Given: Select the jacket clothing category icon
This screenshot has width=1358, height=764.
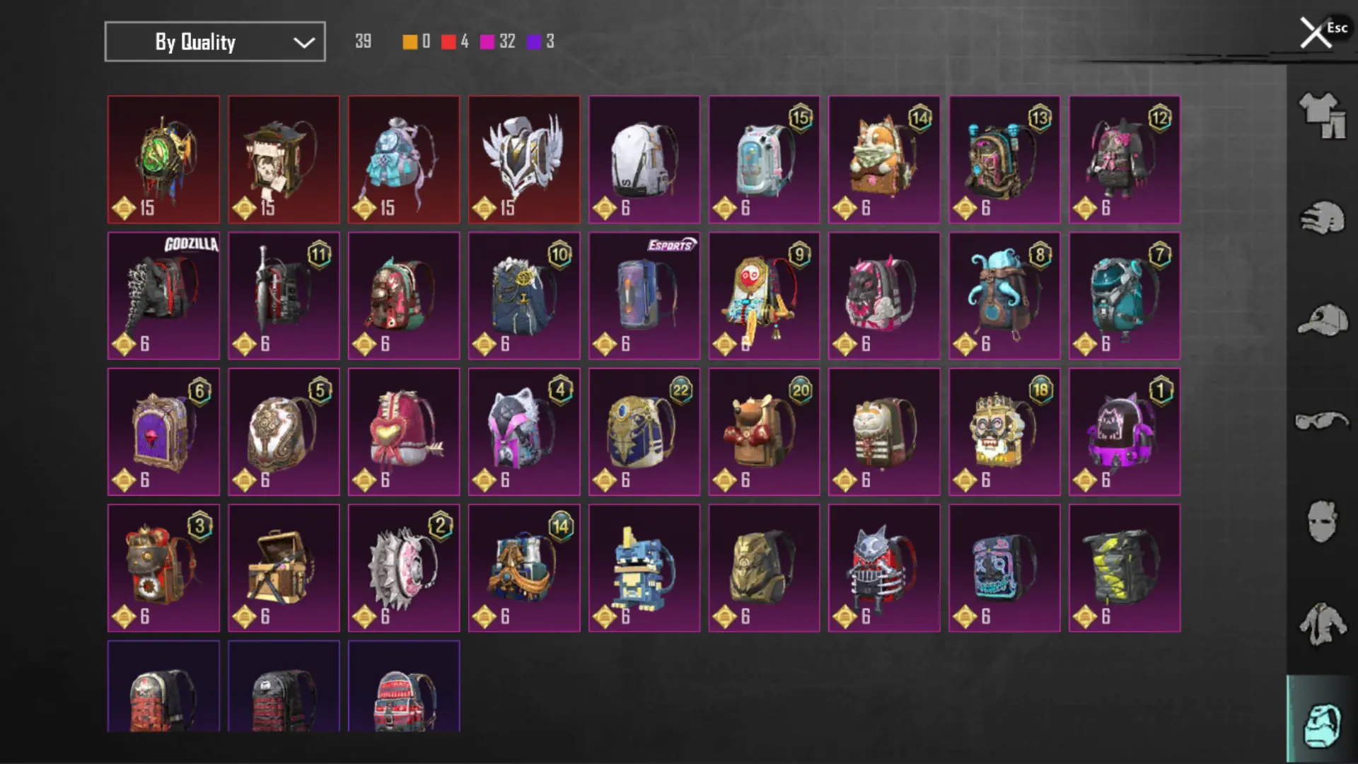Looking at the screenshot, I should pos(1321,623).
